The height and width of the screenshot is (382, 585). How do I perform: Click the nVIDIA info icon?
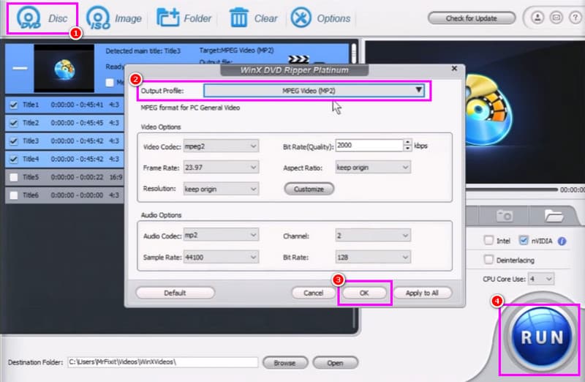[x=562, y=241]
